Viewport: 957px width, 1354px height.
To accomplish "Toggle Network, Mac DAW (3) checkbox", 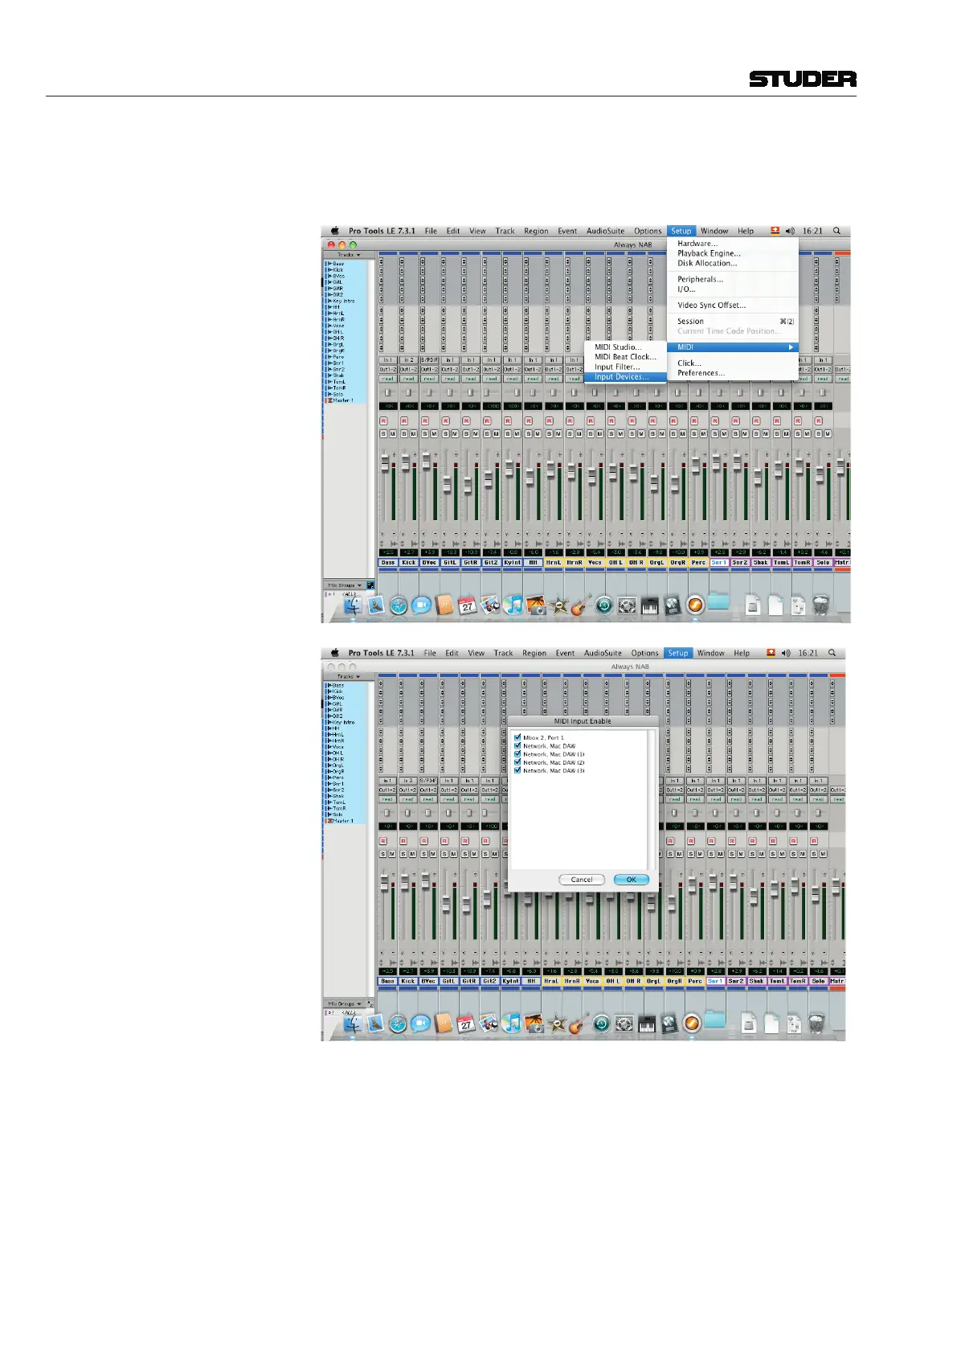I will pos(517,770).
